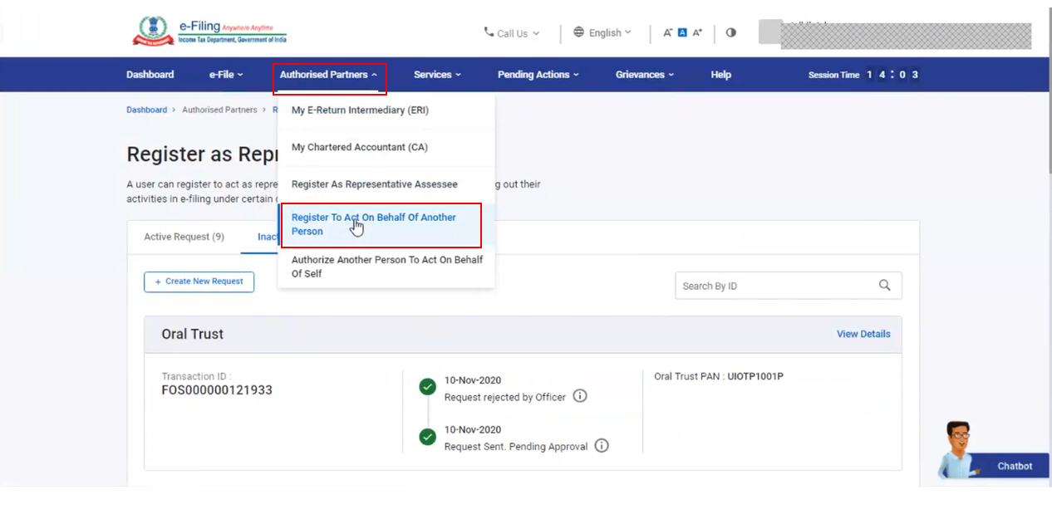Select My E-Return Intermediary (ERI)
This screenshot has width=1052, height=519.
(x=360, y=110)
